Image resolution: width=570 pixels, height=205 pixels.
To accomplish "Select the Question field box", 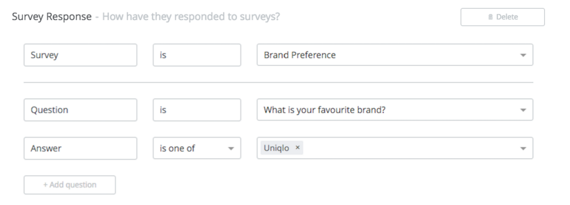I will [81, 110].
